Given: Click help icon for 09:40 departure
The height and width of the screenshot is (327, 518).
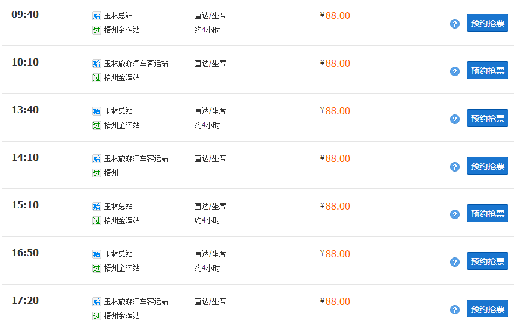Looking at the screenshot, I should click(454, 24).
